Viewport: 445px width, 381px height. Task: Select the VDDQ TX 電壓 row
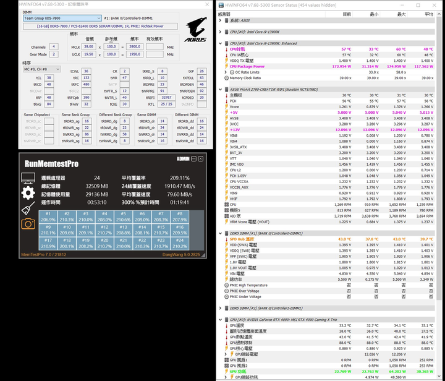[329, 61]
